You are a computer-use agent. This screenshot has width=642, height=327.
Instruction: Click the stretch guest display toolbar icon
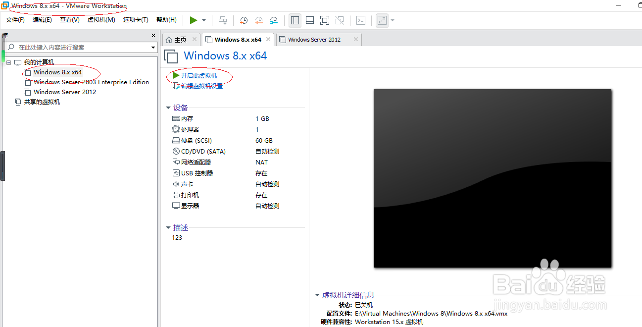click(382, 20)
